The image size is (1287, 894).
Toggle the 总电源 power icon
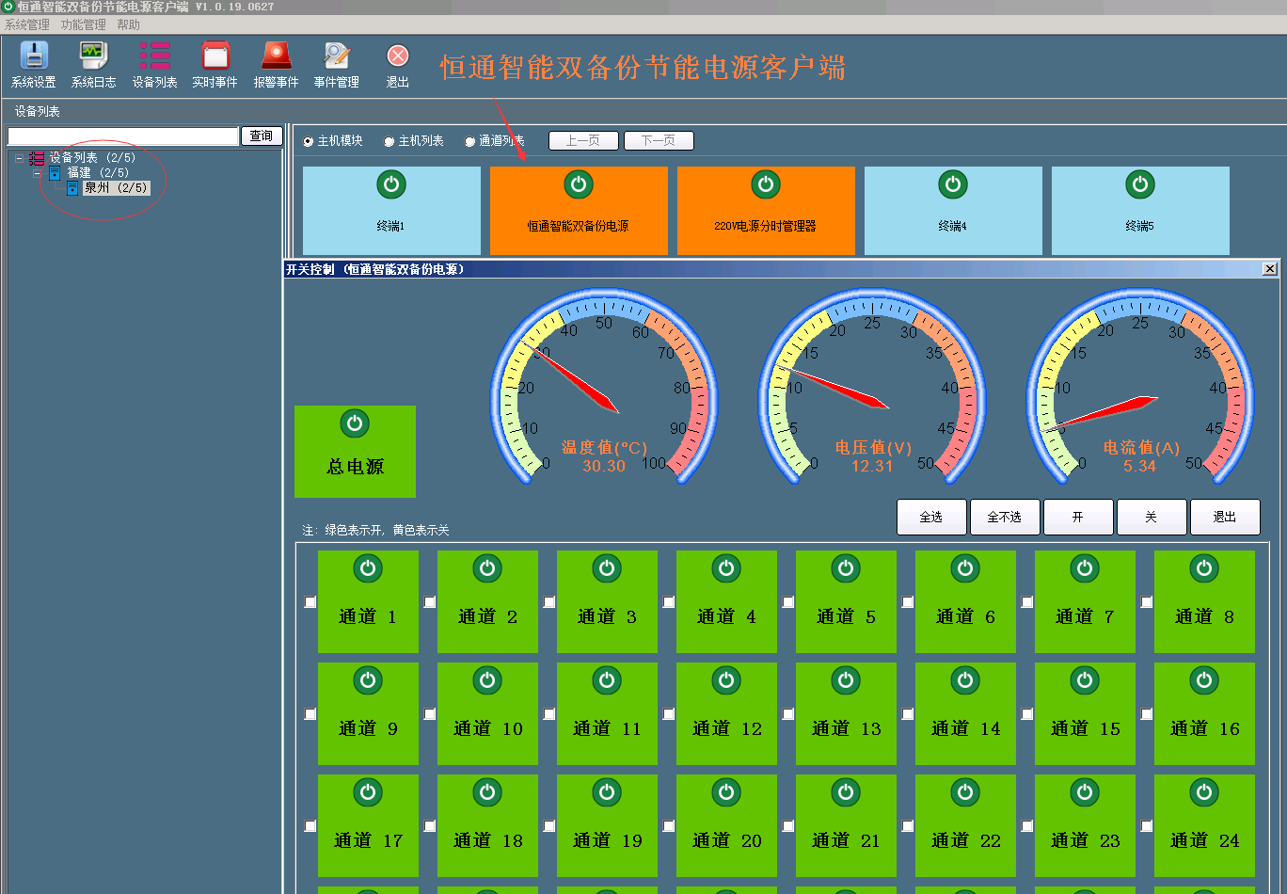pos(355,423)
